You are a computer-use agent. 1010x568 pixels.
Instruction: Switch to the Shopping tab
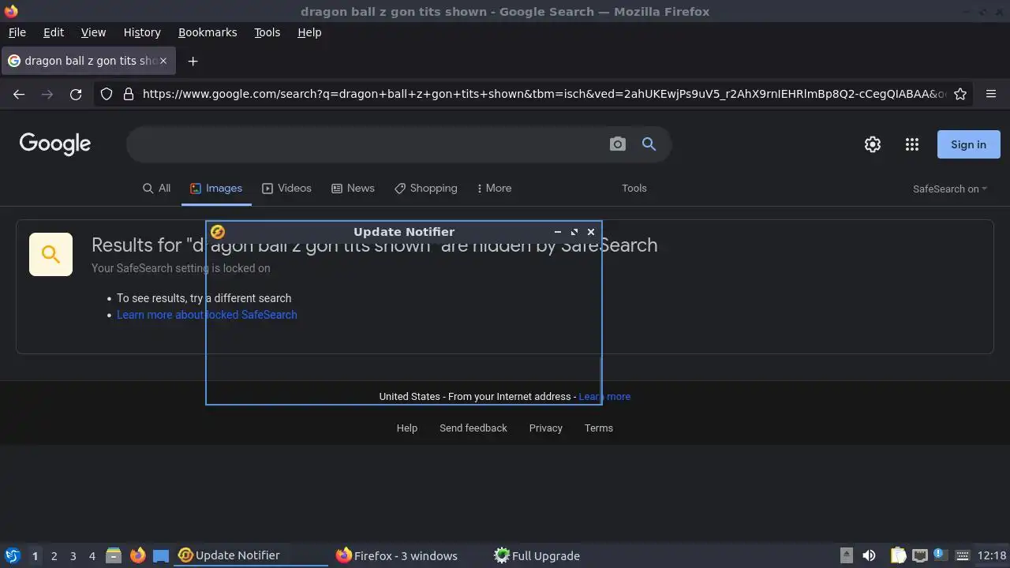[425, 188]
